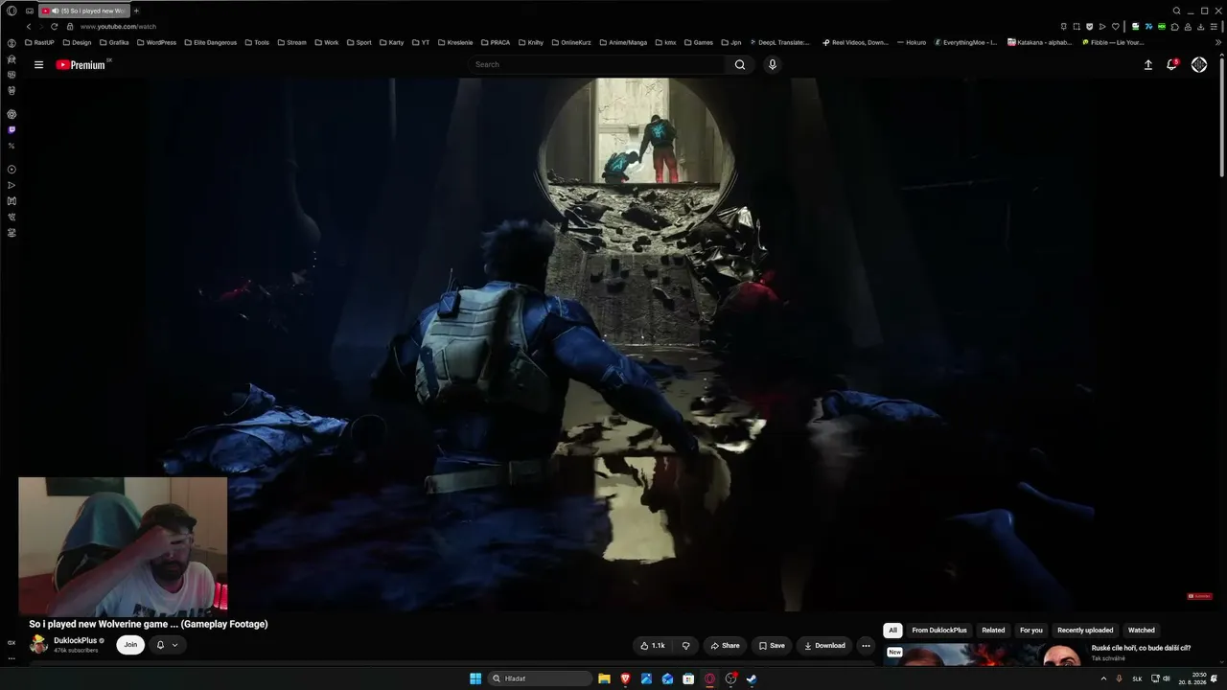Open the DuklockPlus channel name link
Image resolution: width=1227 pixels, height=690 pixels.
[x=76, y=640]
